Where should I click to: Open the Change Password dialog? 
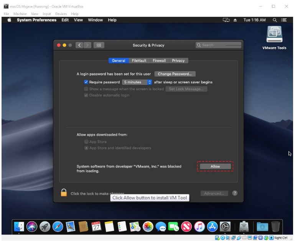point(175,74)
